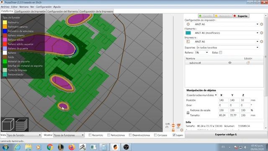Click the right sidebar vertical scrollbar
The image size is (268, 151).
(x=265, y=71)
